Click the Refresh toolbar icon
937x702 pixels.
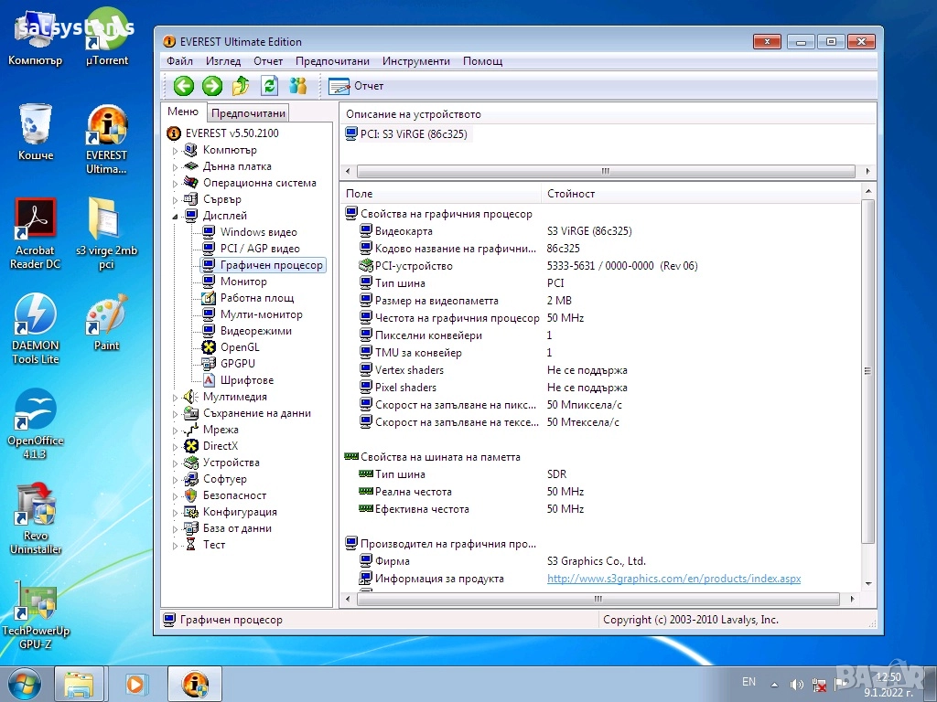pos(269,86)
